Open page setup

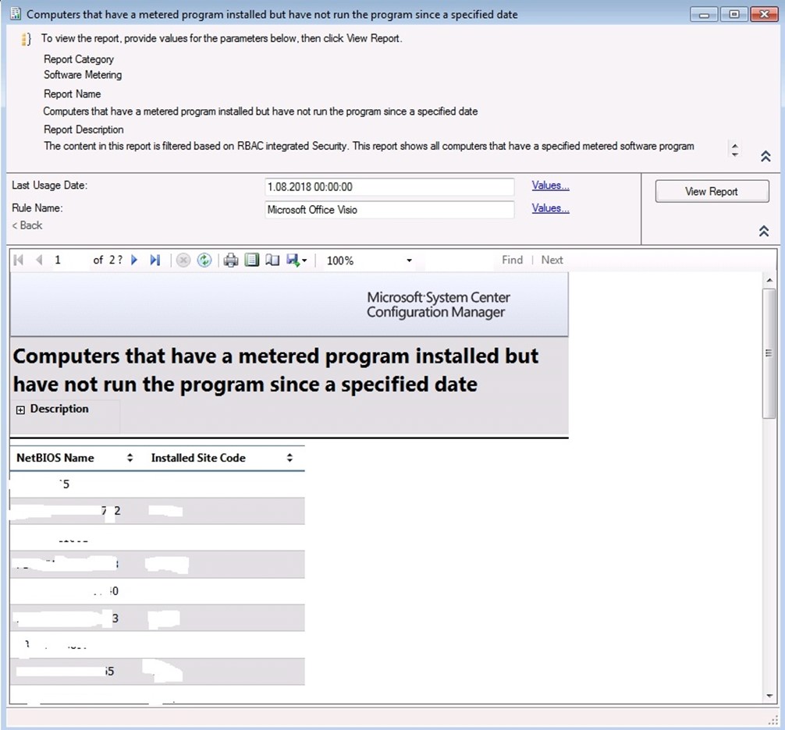pos(272,260)
